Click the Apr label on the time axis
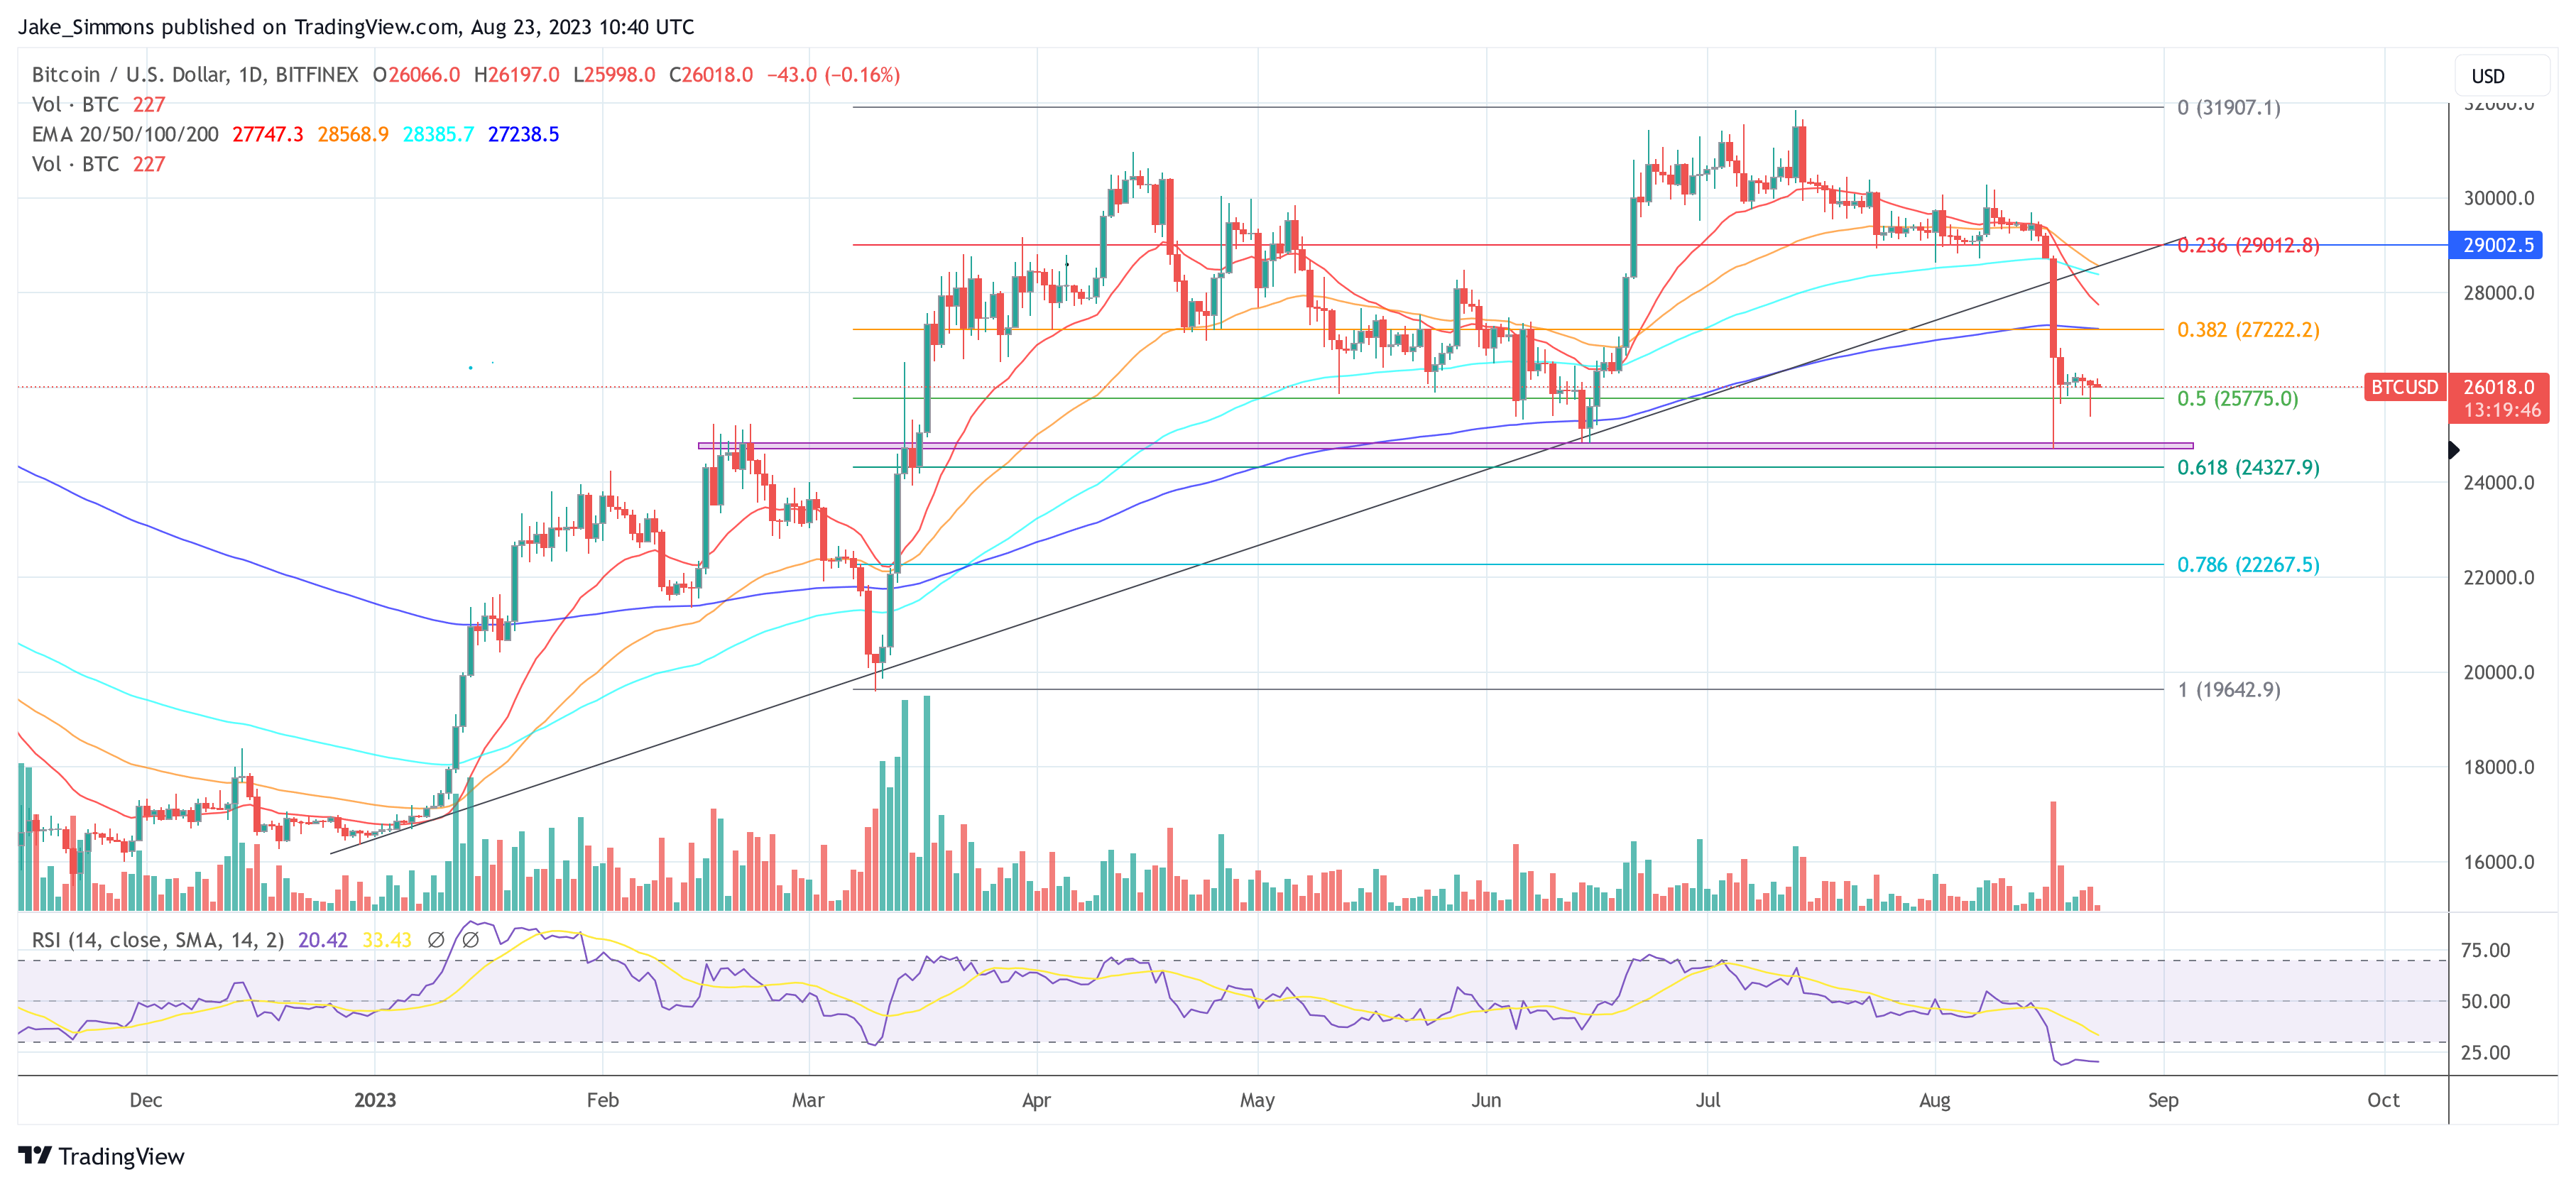 click(x=1036, y=1100)
